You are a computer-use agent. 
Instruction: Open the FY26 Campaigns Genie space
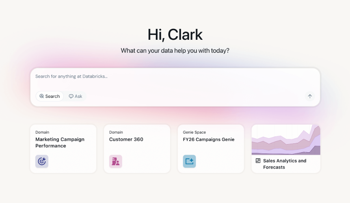[209, 139]
